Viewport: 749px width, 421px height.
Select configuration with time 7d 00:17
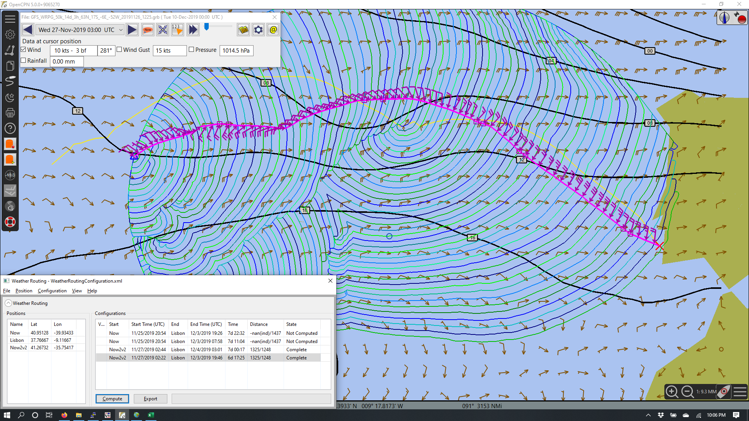(208, 350)
